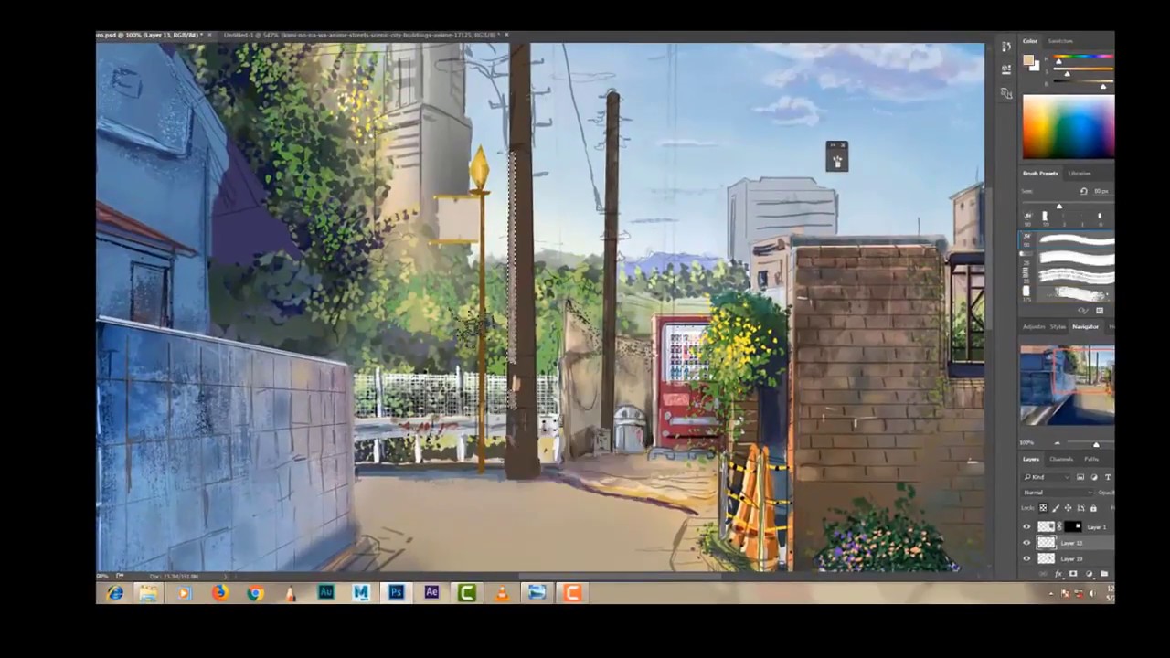Open Firefox from the taskbar

click(219, 593)
